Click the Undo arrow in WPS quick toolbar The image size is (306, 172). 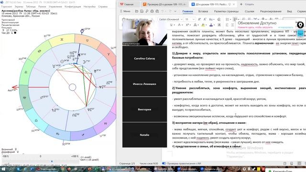(x=163, y=11)
